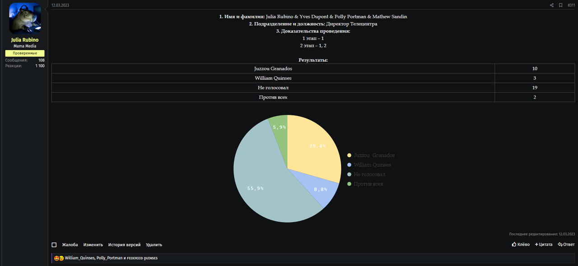The height and width of the screenshot is (266, 578).
Task: Open the post date 12.03.2023 at the top
Action: click(x=60, y=5)
